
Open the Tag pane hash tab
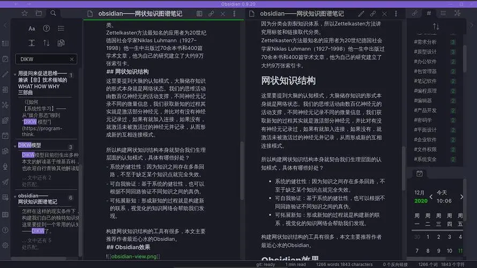coord(429,13)
